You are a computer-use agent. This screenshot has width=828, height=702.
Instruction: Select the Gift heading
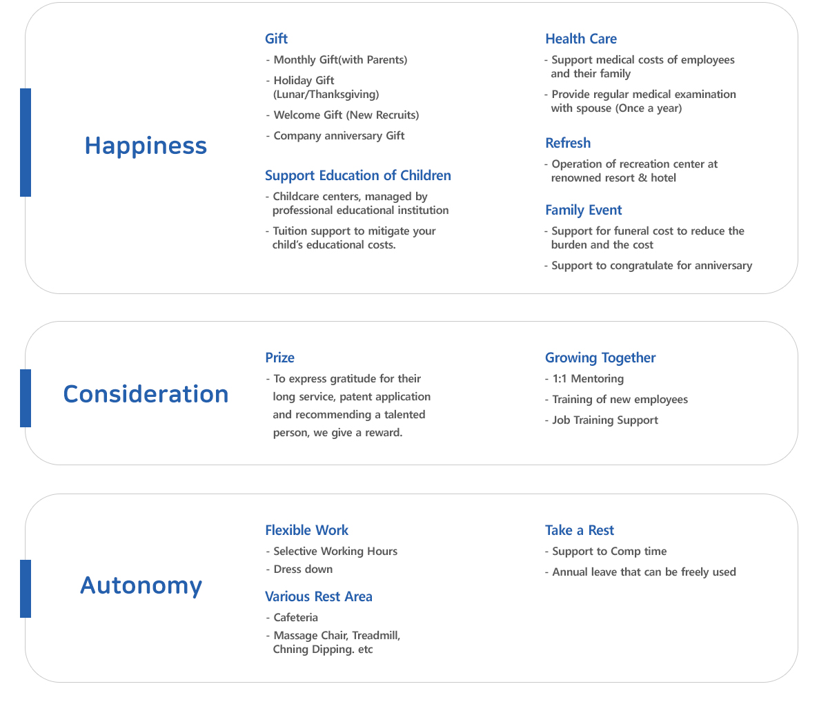coord(276,39)
